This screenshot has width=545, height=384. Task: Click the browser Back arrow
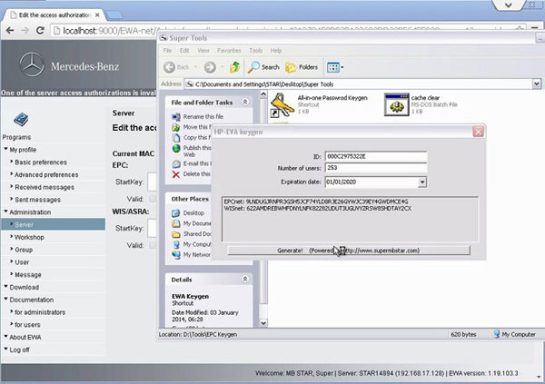10,31
